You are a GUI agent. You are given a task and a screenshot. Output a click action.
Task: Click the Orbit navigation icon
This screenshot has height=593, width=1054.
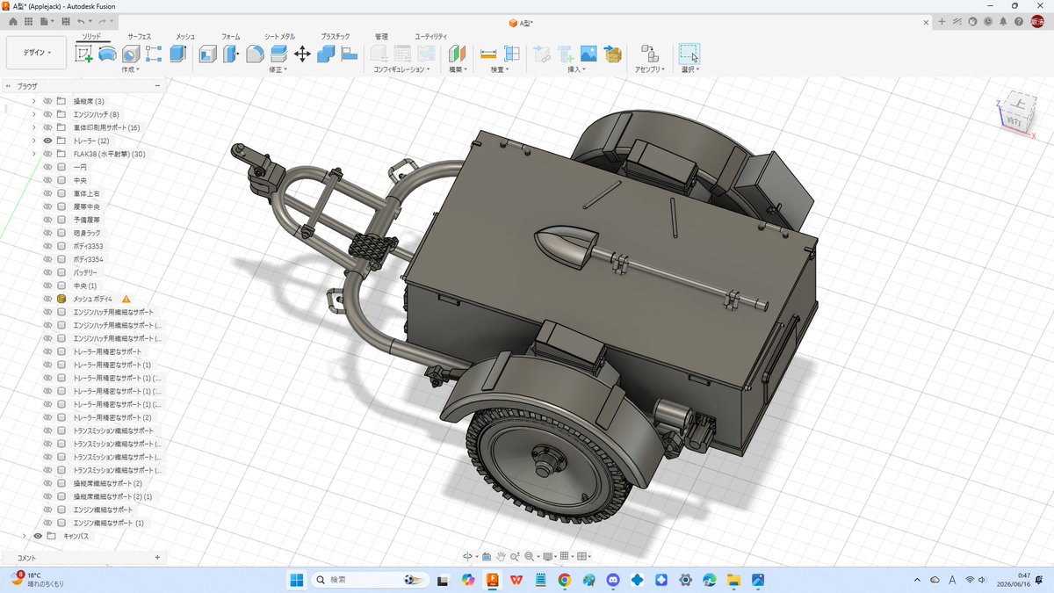467,556
